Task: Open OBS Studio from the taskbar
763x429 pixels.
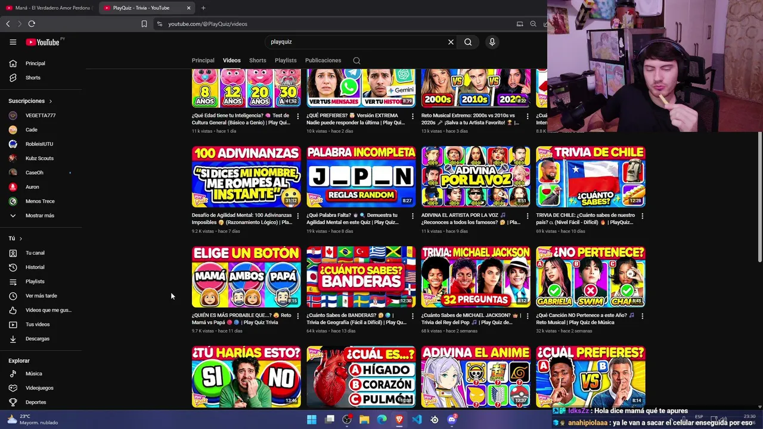Action: click(347, 419)
